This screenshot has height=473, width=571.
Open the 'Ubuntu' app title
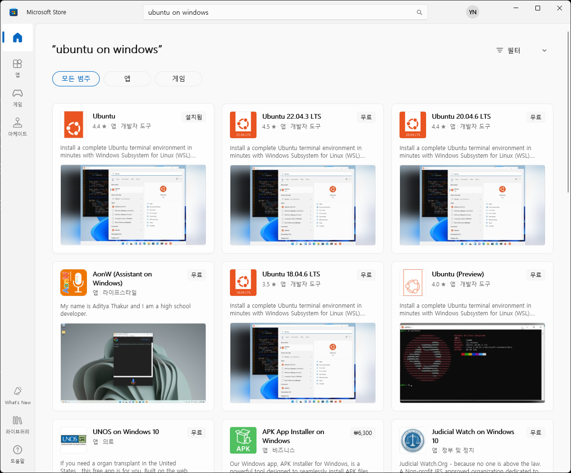pos(104,116)
